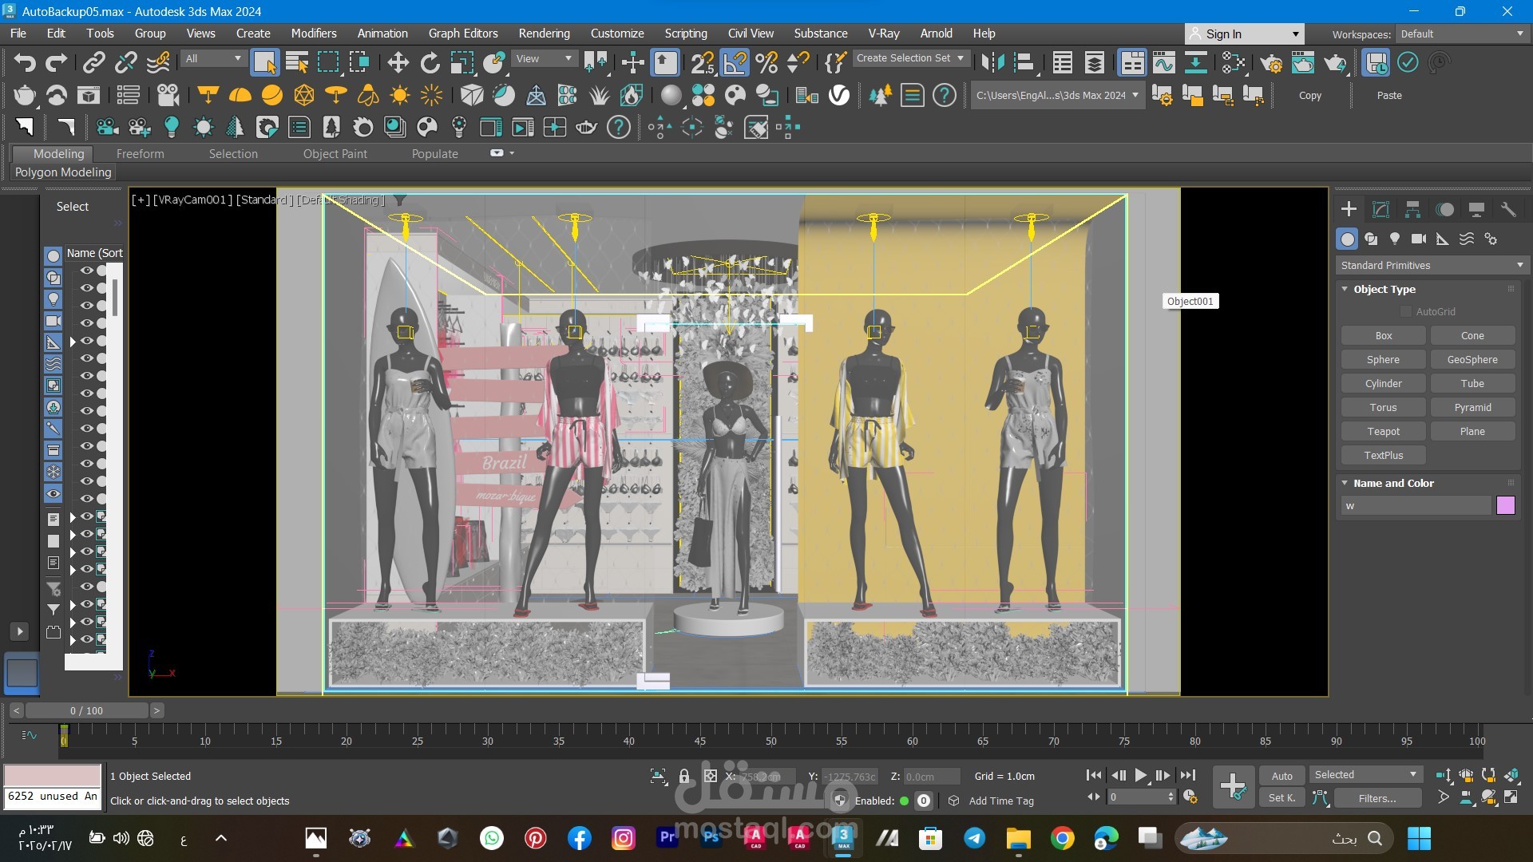Screen dimensions: 1533x862
Task: Collapse the Name and Color rollout
Action: (1393, 483)
